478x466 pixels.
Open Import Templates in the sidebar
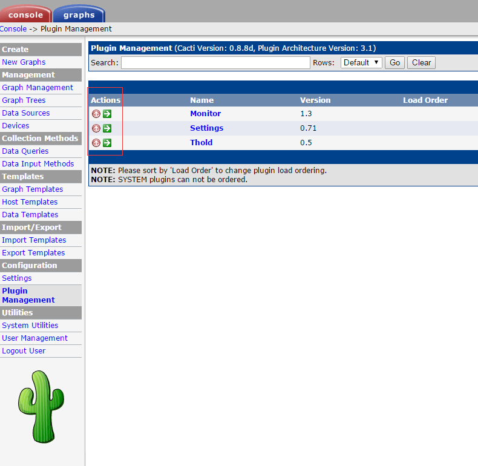click(34, 240)
